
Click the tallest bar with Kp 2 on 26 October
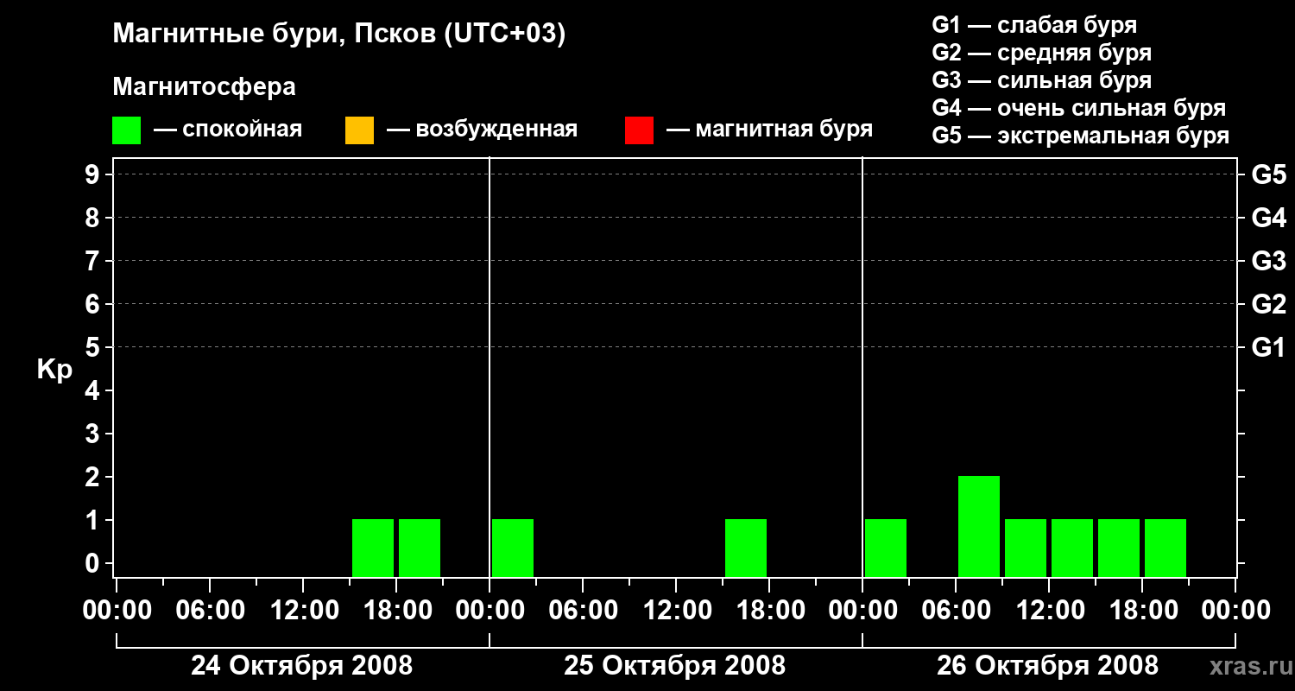(x=979, y=526)
